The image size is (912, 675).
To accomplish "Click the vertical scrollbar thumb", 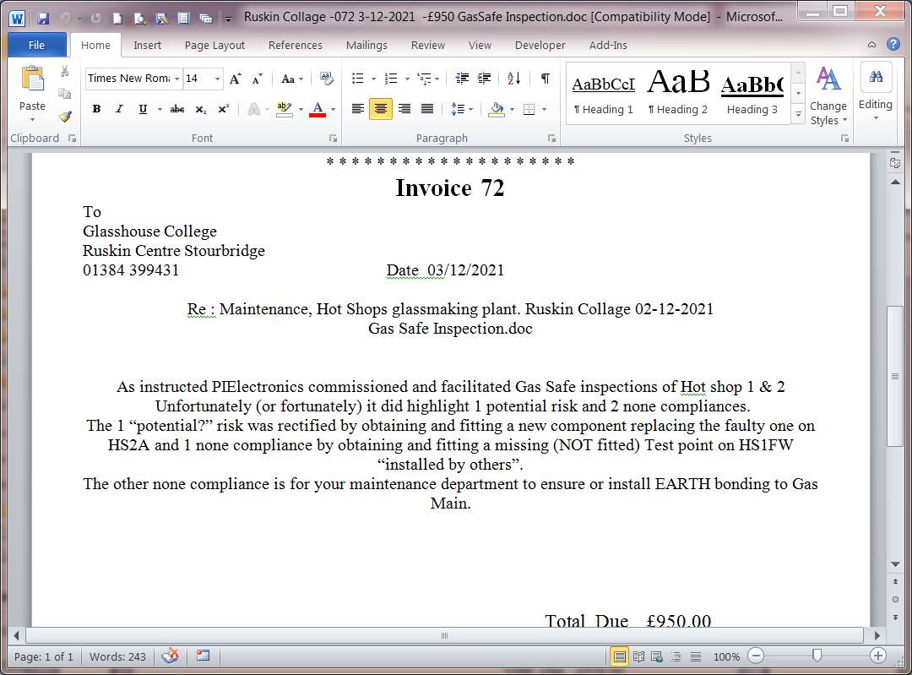I will 894,376.
